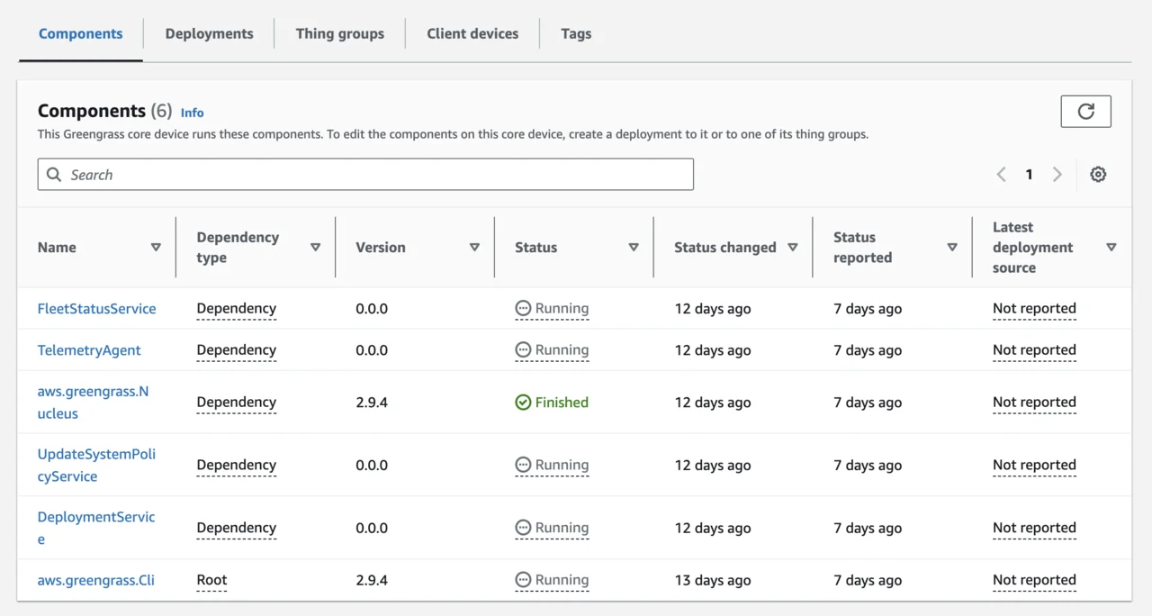
Task: Click the search magnifier icon
Action: tap(53, 174)
